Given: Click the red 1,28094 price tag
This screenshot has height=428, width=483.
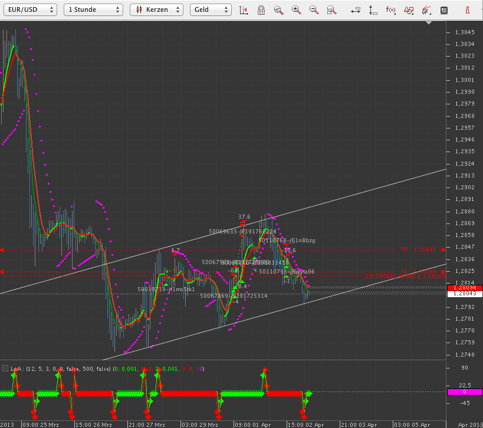Looking at the screenshot, I should tap(465, 288).
